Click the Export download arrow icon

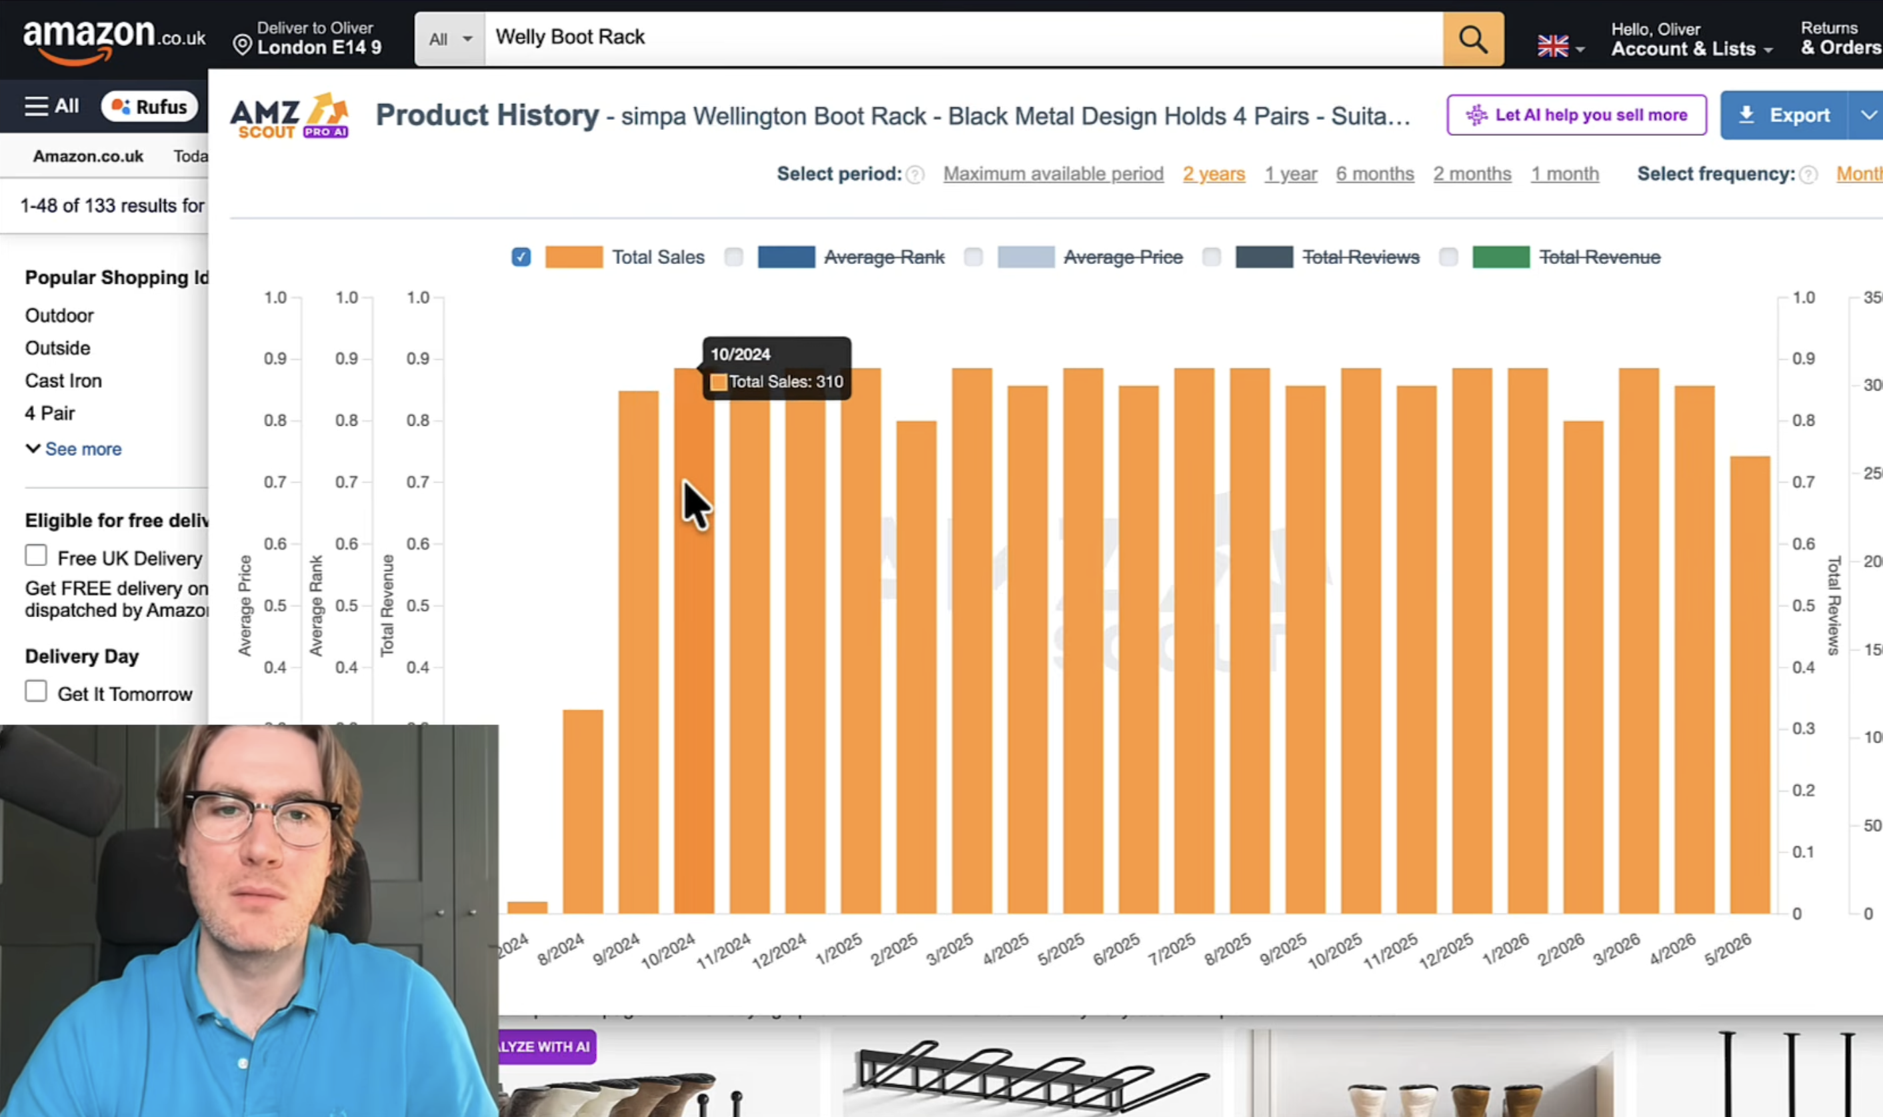tap(1746, 115)
